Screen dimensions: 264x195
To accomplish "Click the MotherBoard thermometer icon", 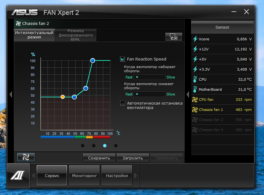I will pos(195,89).
